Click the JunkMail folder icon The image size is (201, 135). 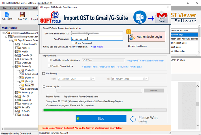click(19, 104)
